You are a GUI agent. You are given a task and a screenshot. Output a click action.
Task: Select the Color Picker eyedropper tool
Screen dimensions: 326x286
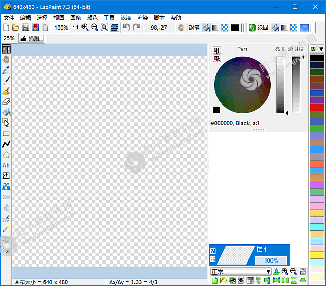(x=6, y=70)
